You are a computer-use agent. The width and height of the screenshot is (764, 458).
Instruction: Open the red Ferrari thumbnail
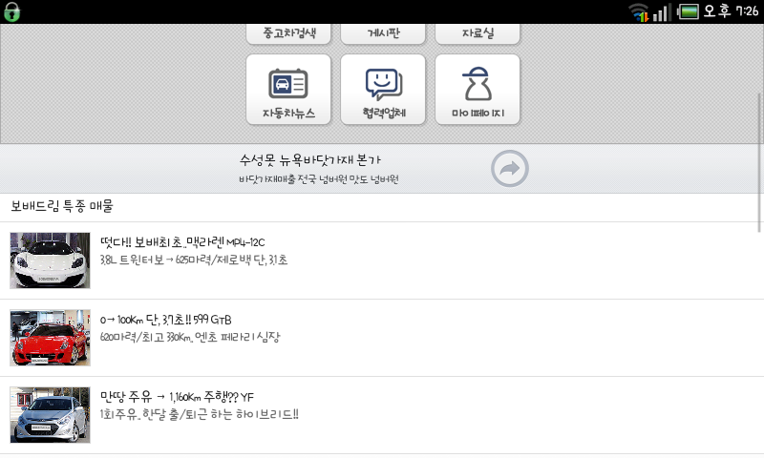(x=51, y=338)
